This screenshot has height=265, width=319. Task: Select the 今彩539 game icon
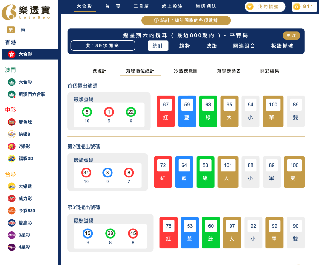(12, 211)
